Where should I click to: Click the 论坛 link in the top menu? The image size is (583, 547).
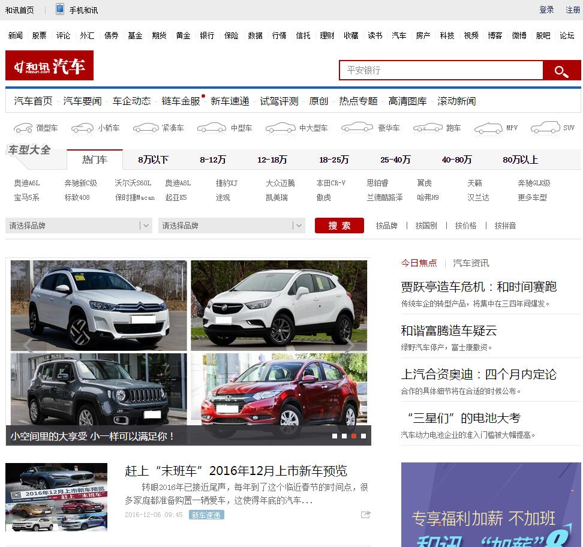[567, 36]
